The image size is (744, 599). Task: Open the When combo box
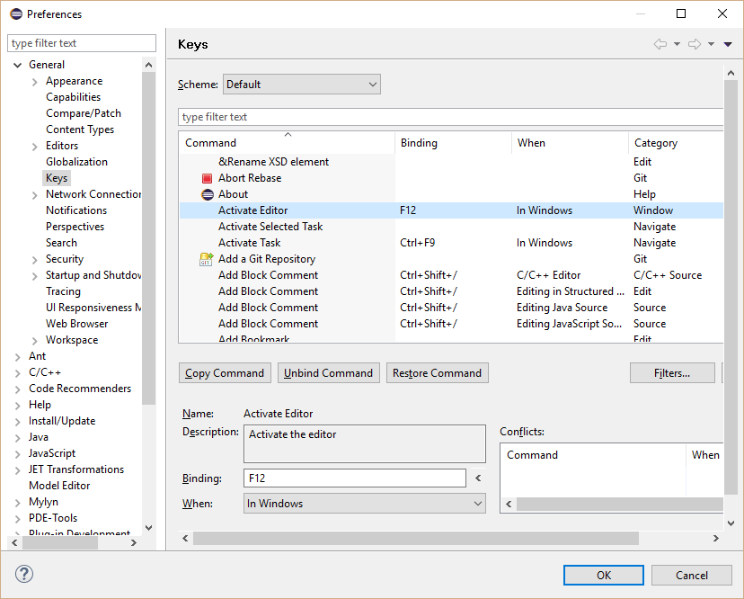pos(365,504)
